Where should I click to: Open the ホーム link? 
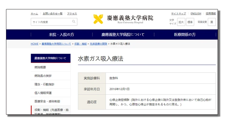[x=34, y=14]
